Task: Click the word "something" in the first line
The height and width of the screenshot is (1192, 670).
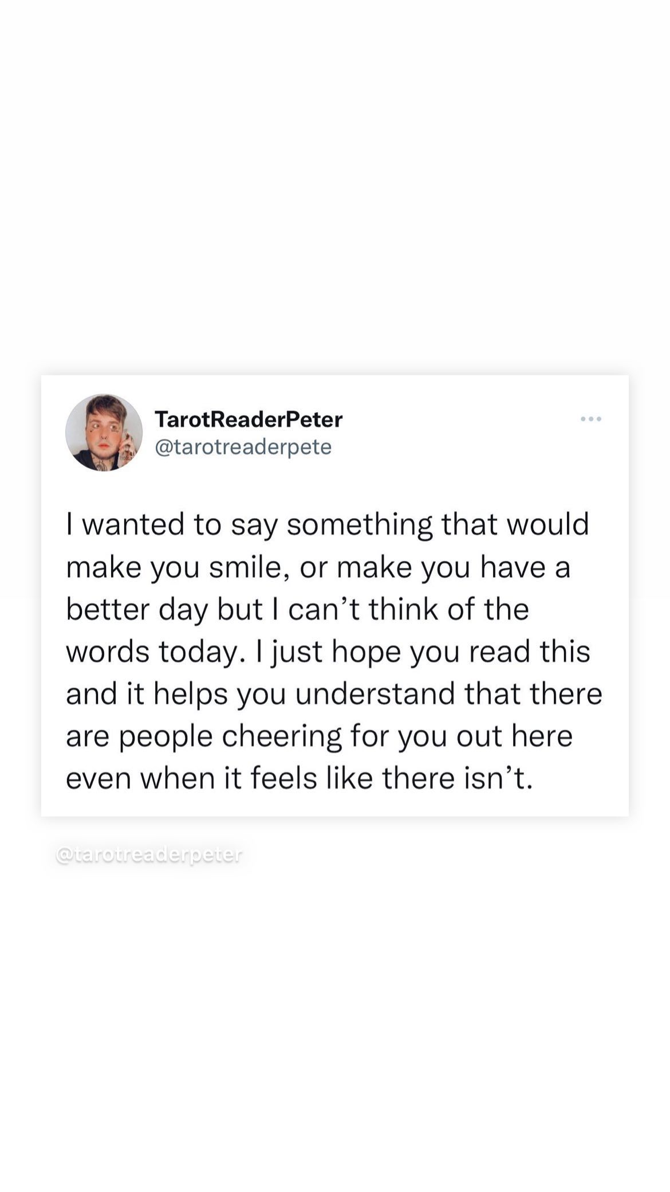Action: (x=360, y=525)
